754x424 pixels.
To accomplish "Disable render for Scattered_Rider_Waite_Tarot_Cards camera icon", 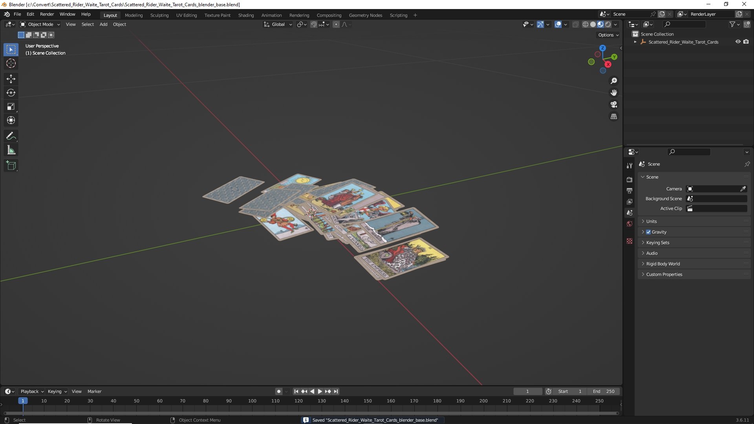I will (x=746, y=42).
